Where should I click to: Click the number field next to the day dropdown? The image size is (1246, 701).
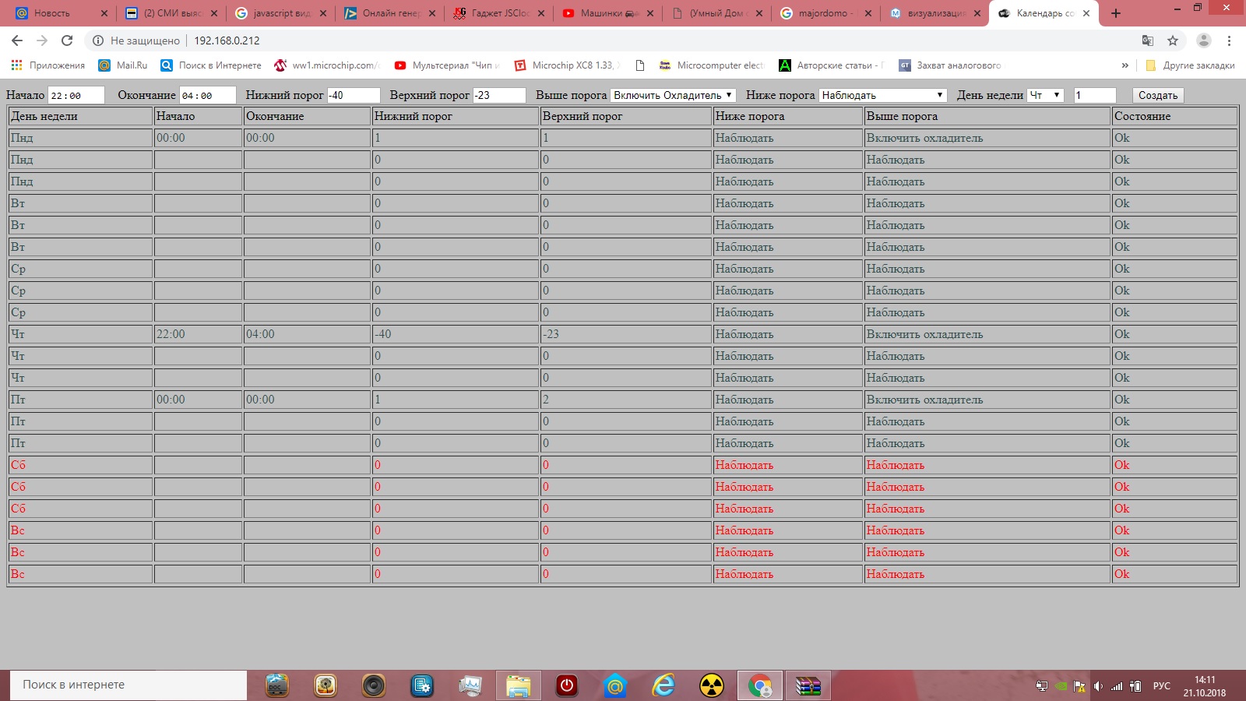click(1095, 95)
